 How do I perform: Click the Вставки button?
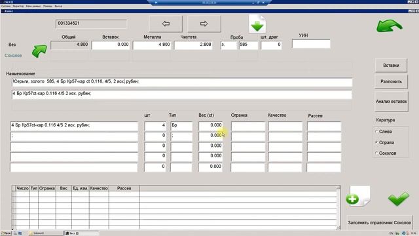[x=391, y=66]
